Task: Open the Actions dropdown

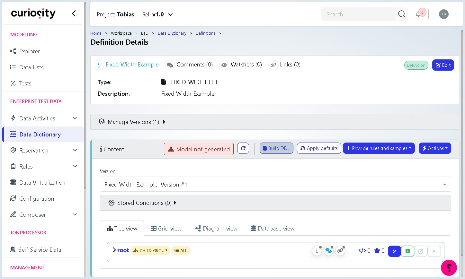Action: tap(435, 148)
